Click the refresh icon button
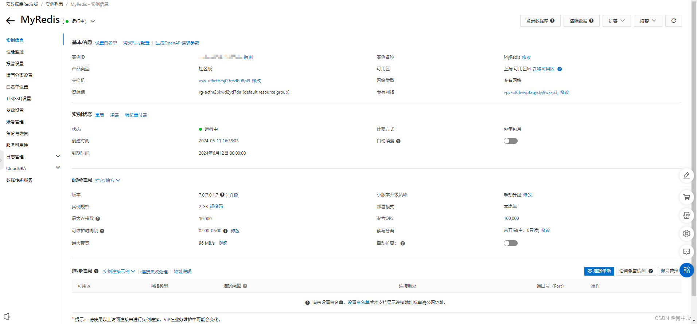 [674, 21]
